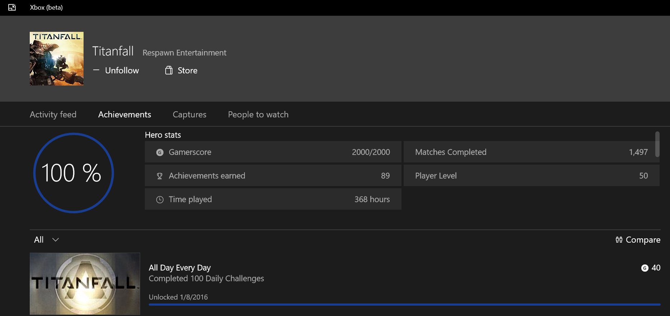The image size is (670, 316).
Task: Open Respawn Entertainment publisher link
Action: [184, 53]
